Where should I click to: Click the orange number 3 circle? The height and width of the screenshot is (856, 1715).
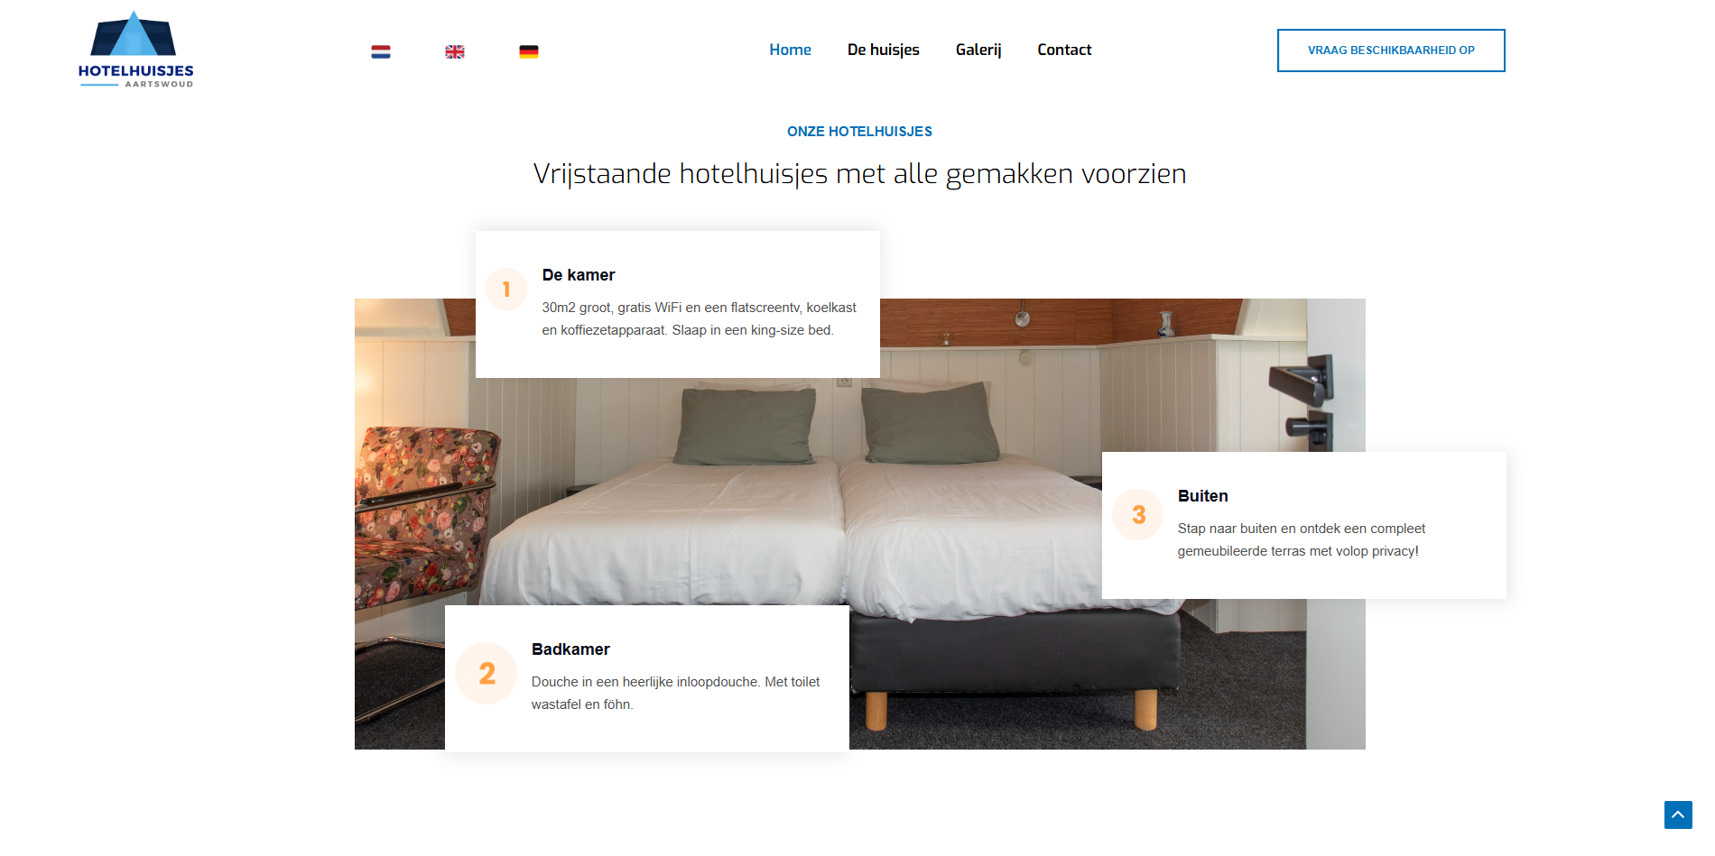1138,514
